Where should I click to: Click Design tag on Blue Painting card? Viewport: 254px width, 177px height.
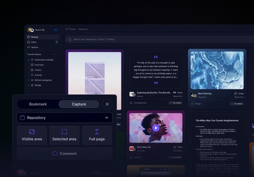pyautogui.click(x=196, y=104)
